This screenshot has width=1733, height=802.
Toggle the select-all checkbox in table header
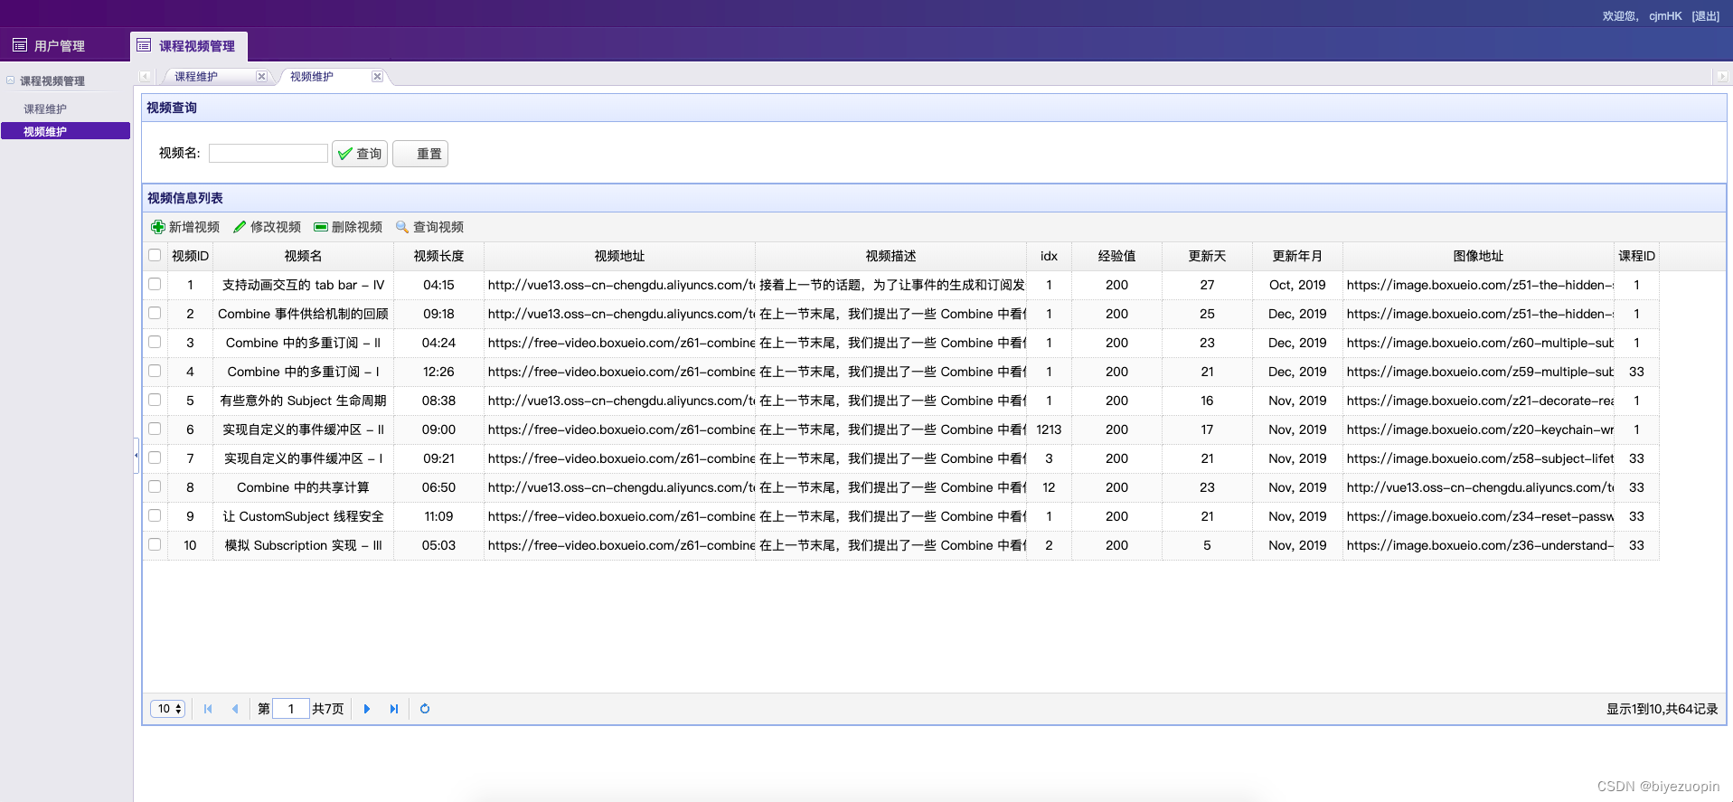point(155,256)
